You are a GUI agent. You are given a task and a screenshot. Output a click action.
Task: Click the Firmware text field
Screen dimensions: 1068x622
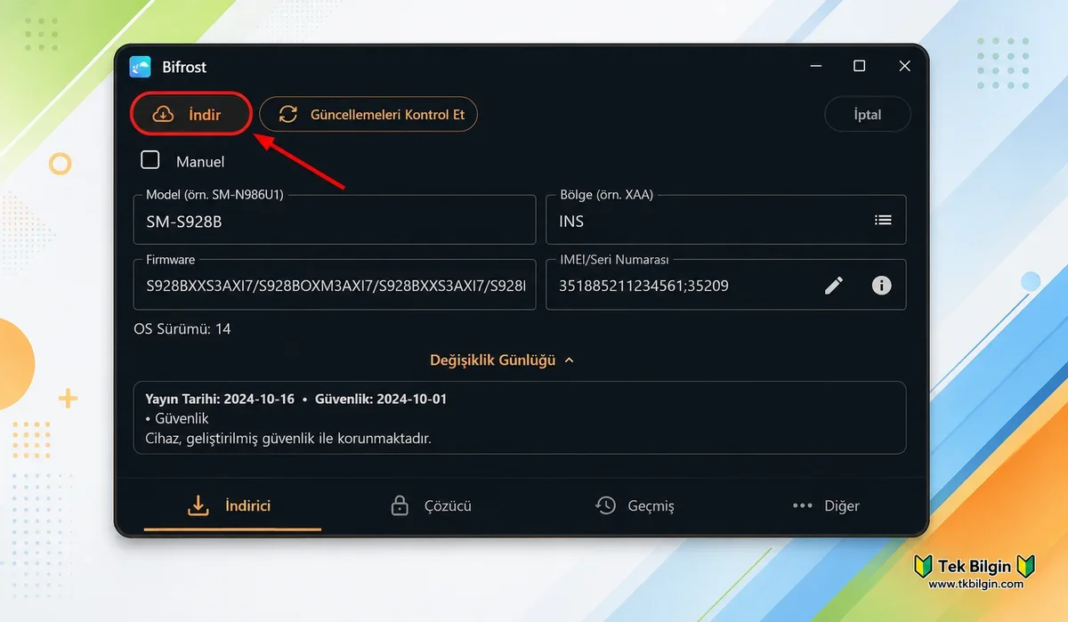tap(335, 285)
